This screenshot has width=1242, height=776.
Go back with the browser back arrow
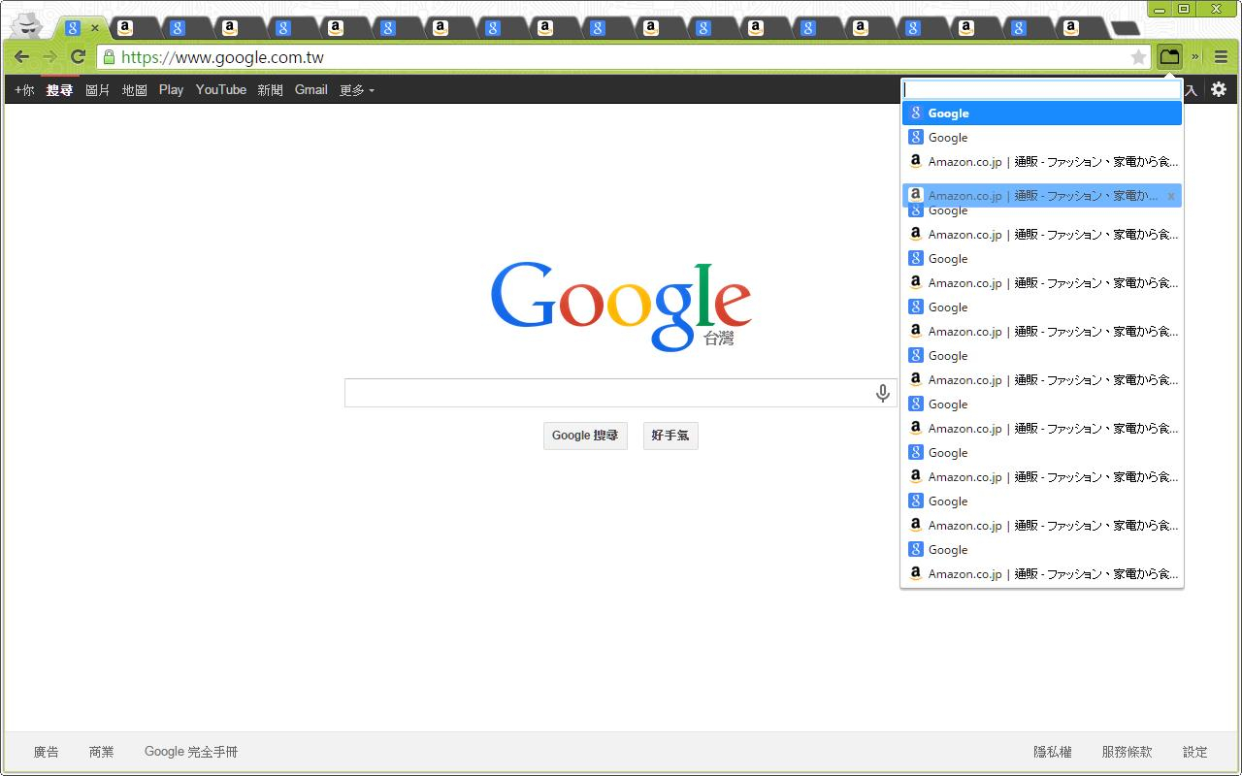point(21,57)
